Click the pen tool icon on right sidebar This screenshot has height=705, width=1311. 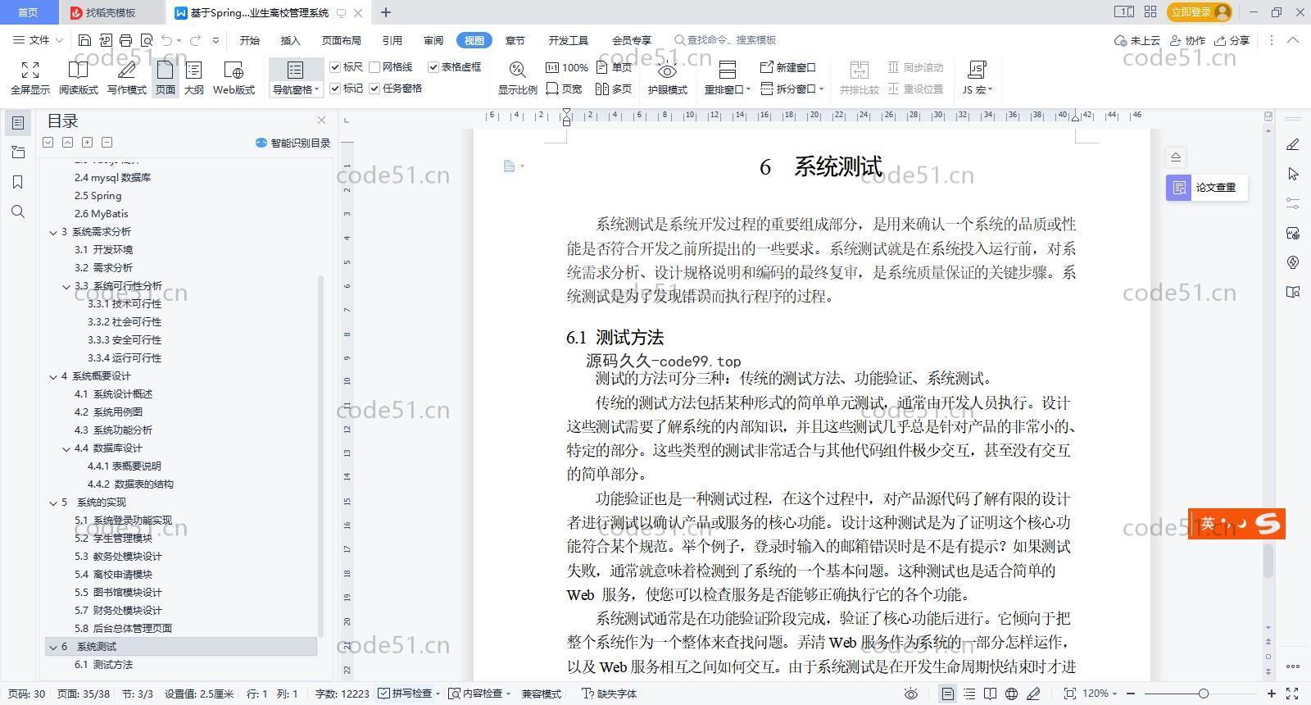click(1293, 144)
